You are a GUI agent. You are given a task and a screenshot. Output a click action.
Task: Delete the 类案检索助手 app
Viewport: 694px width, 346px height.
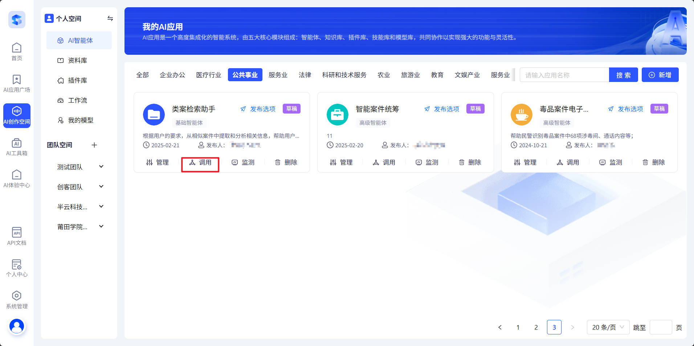click(x=286, y=162)
